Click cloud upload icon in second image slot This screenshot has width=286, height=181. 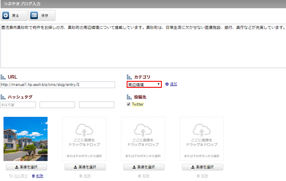click(84, 130)
